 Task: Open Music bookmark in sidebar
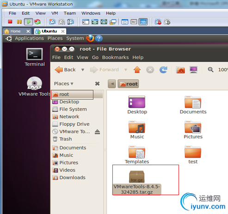(77, 155)
